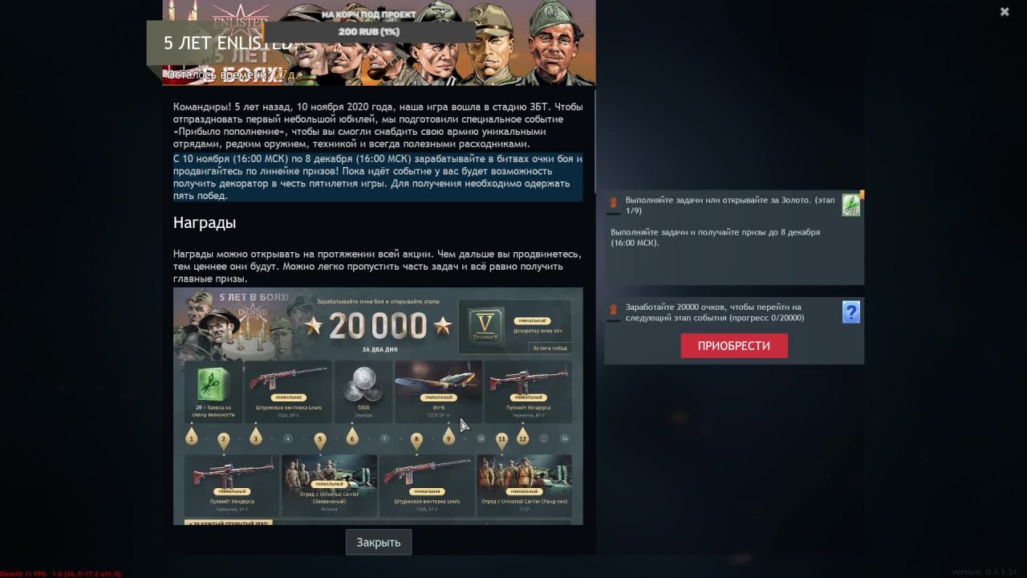The image size is (1027, 578).
Task: Click the medal icon beside the Золото stage task
Action: click(x=614, y=203)
